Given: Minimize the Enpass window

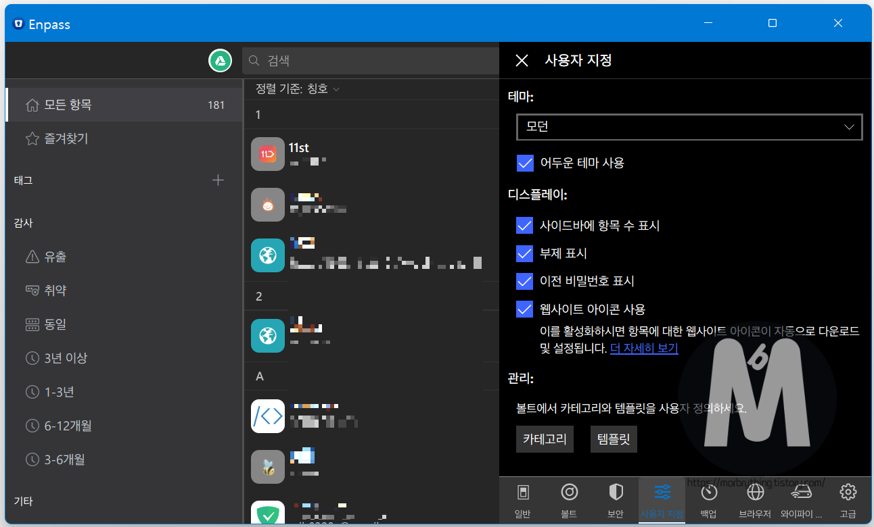Looking at the screenshot, I should (x=708, y=23).
